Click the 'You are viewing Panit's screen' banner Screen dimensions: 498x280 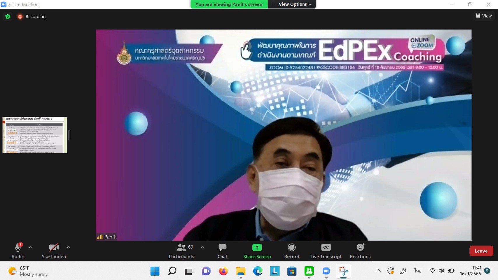tap(229, 4)
